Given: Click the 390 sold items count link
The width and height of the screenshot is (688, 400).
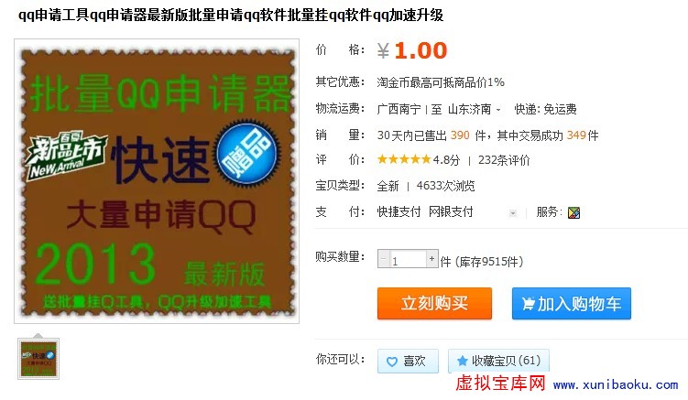Looking at the screenshot, I should [x=460, y=135].
